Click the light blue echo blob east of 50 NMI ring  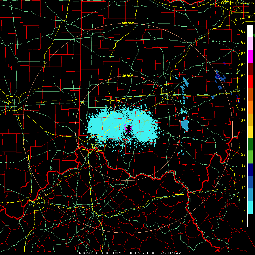click(x=185, y=124)
